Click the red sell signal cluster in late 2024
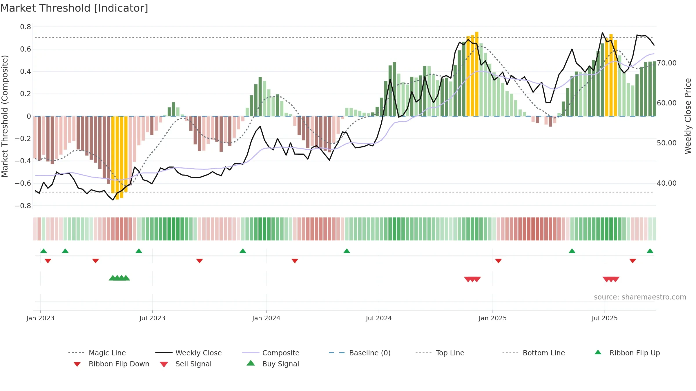 coord(472,279)
